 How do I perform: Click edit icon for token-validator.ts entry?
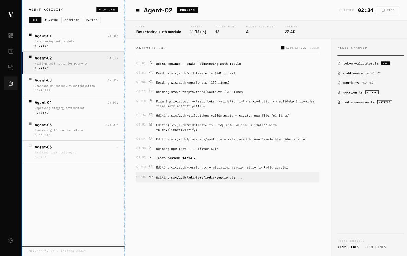coord(151,115)
